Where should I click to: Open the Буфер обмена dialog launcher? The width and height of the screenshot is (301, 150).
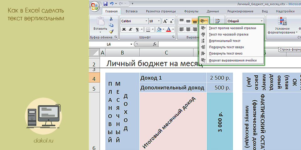point(116,37)
